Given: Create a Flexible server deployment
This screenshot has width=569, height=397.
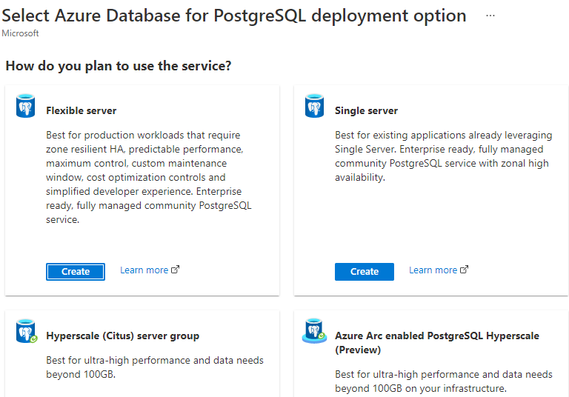Looking at the screenshot, I should [76, 271].
